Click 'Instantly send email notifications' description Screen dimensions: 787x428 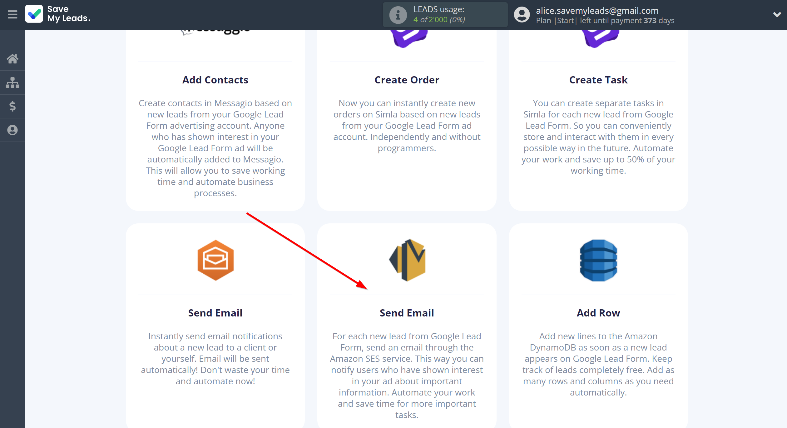(x=215, y=359)
